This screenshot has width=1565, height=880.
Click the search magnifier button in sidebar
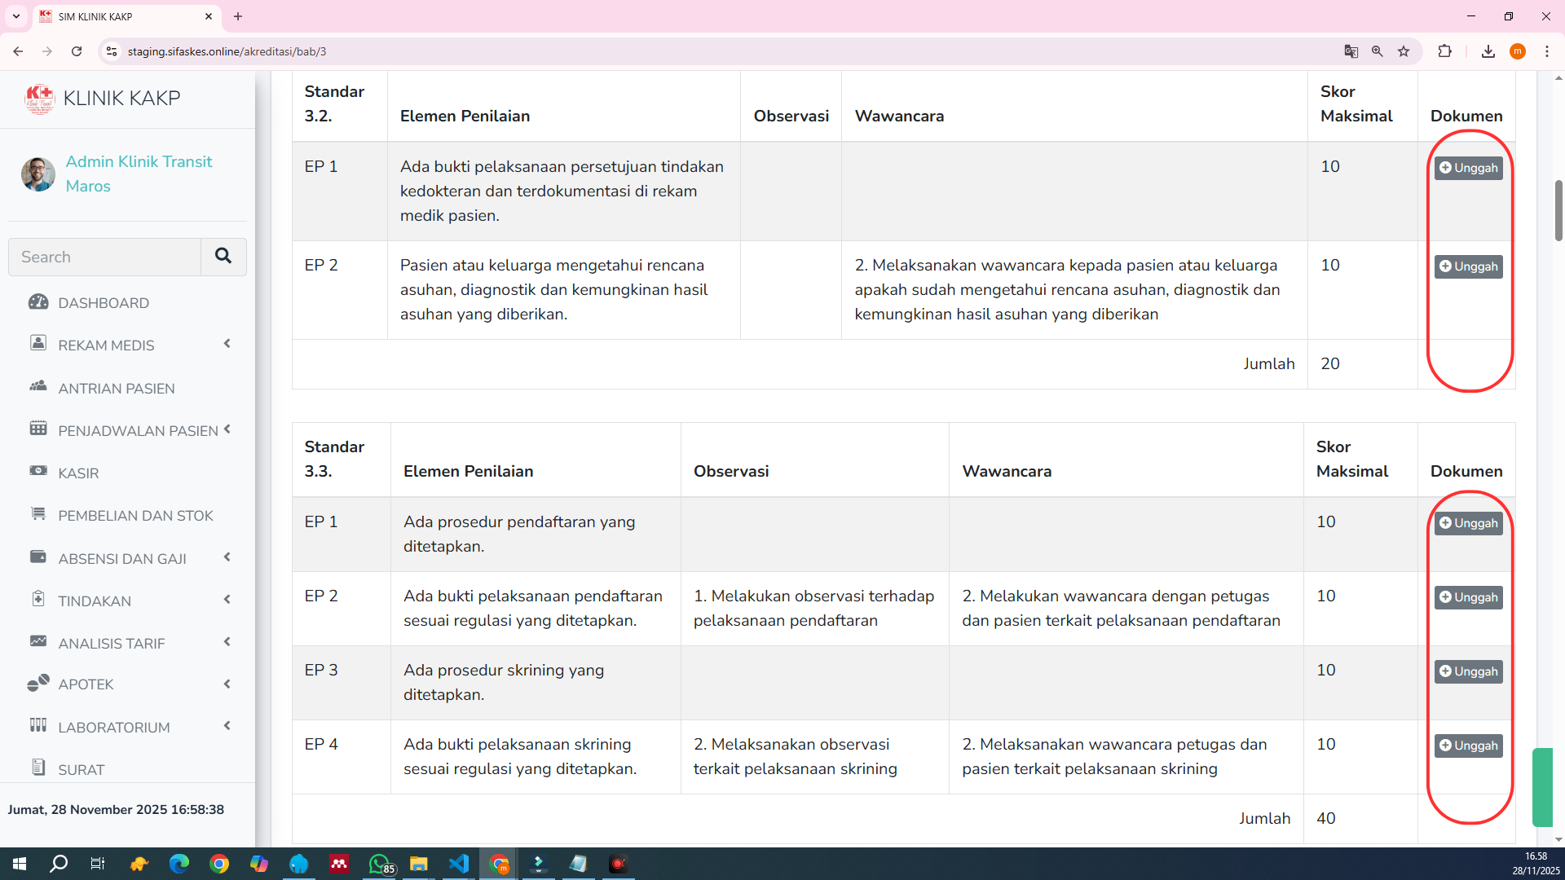pos(223,257)
